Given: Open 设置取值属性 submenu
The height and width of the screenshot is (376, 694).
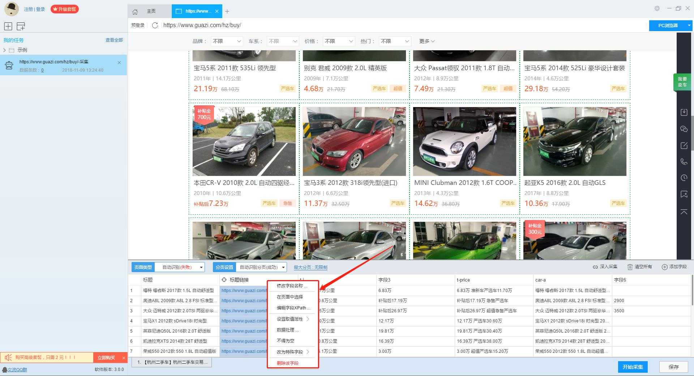Looking at the screenshot, I should tap(292, 319).
